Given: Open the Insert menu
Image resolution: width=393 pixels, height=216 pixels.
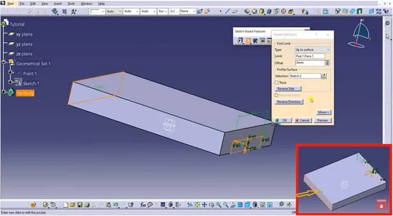Looking at the screenshot, I should [x=58, y=4].
